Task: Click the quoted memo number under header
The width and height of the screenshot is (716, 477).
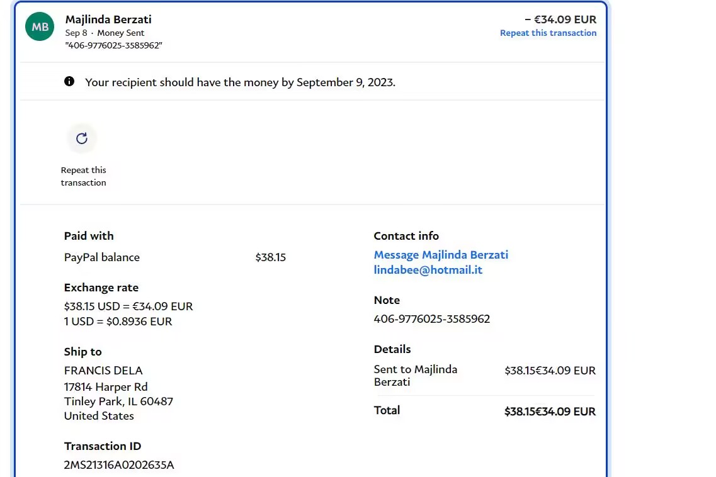Action: (114, 45)
